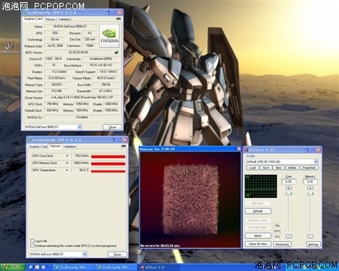Click the Save profile button in ATITool
This screenshot has height=271, width=339.
click(x=266, y=168)
